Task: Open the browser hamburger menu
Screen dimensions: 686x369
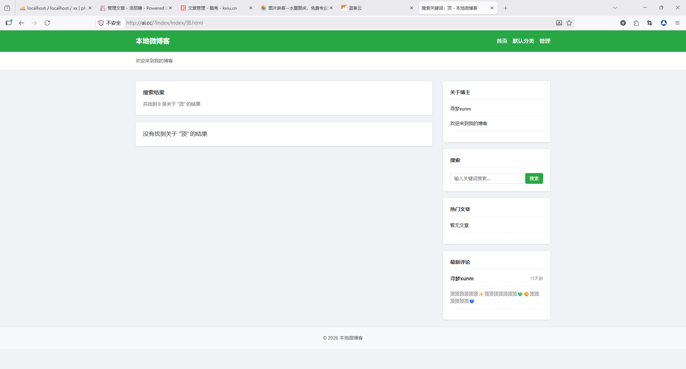Action: 677,23
